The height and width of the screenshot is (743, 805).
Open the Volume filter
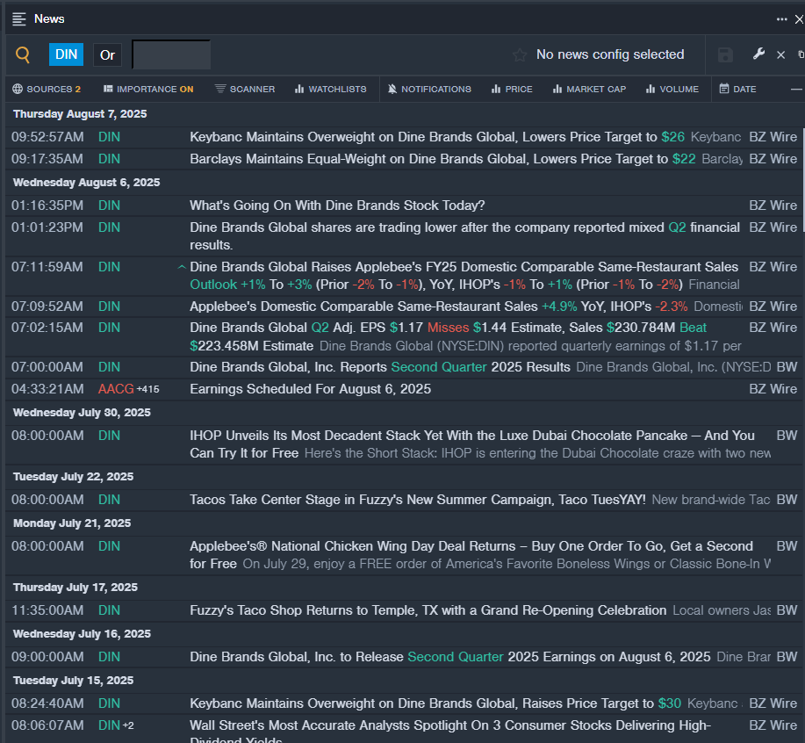point(672,90)
